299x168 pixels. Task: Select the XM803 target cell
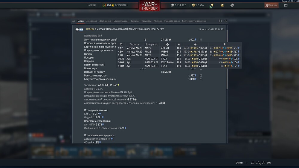[x=164, y=52]
